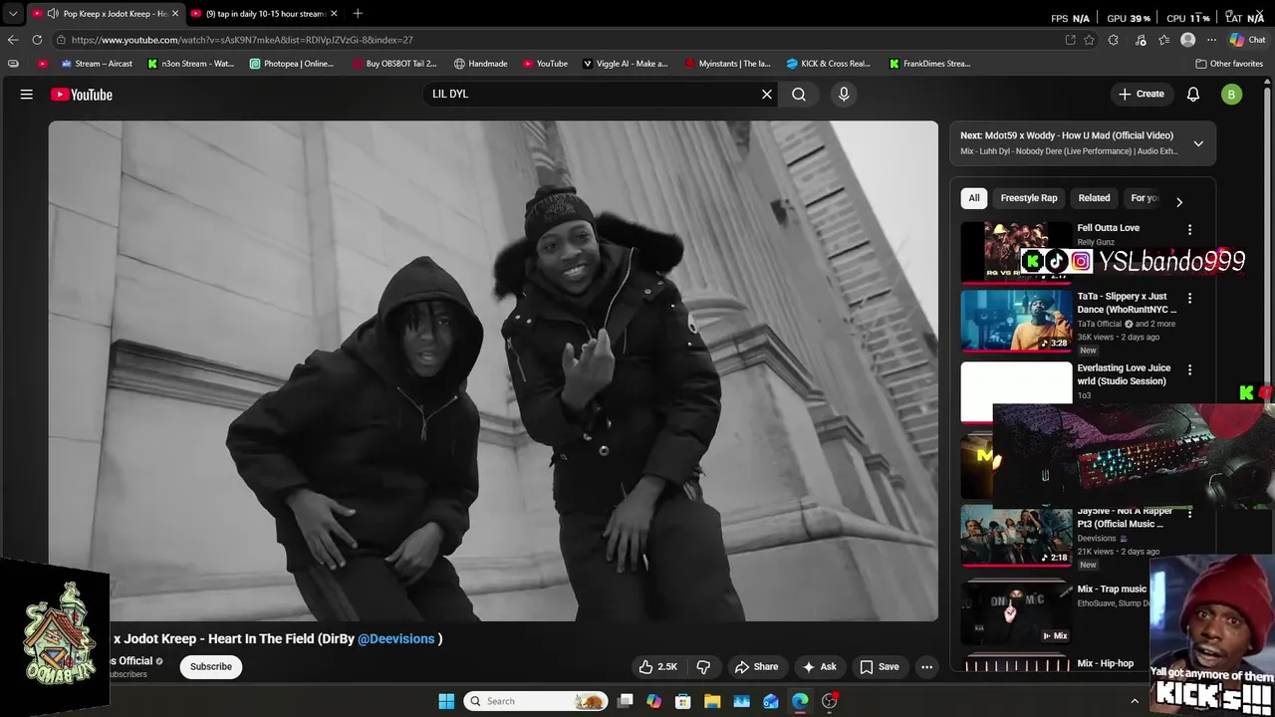
Task: Open the Photopea bookmark
Action: tap(292, 64)
